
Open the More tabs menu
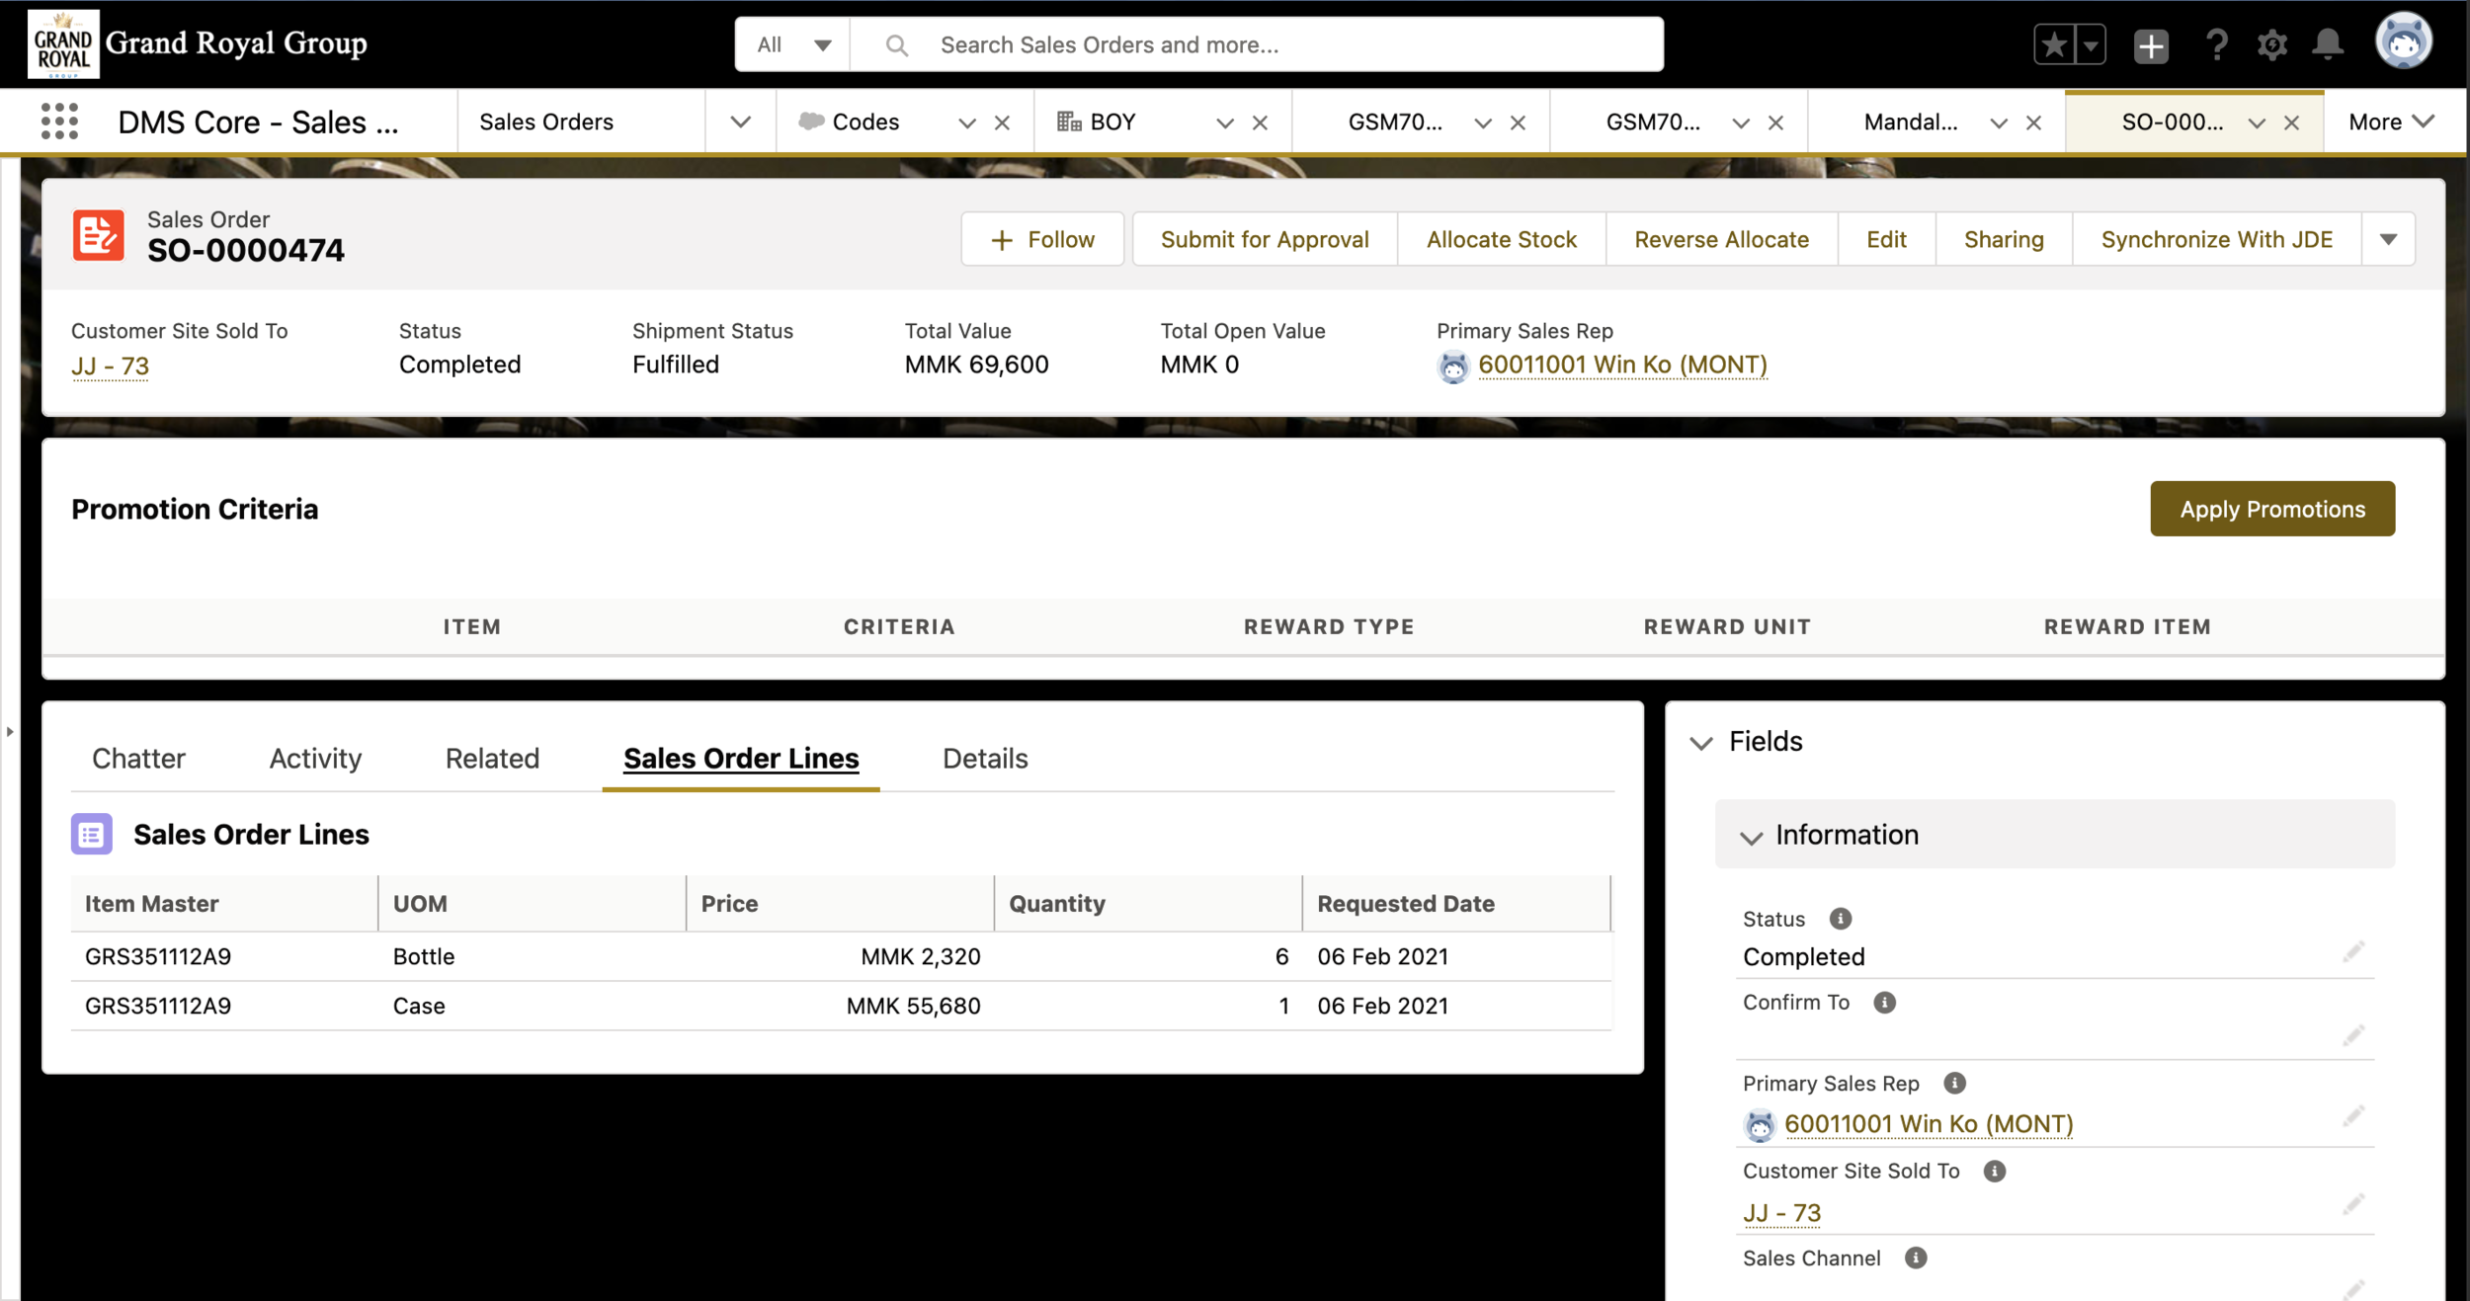2390,122
